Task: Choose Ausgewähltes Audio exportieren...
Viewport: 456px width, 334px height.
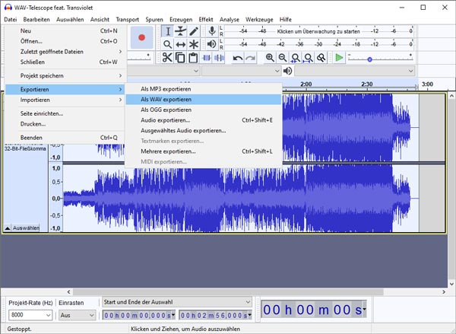Action: click(204, 130)
